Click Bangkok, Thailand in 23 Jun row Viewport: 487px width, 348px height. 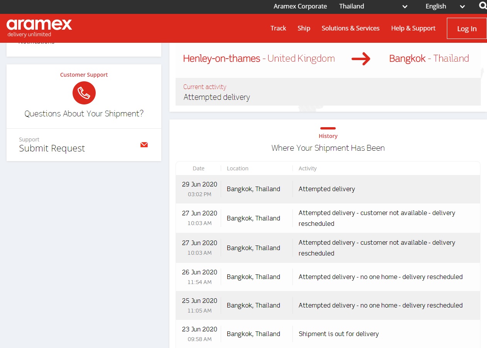pyautogui.click(x=254, y=334)
